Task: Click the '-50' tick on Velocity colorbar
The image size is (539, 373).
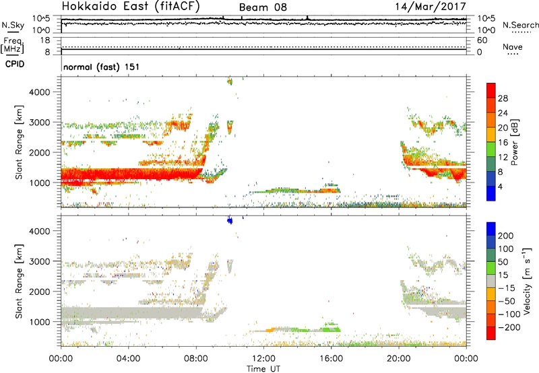Action: pos(506,301)
